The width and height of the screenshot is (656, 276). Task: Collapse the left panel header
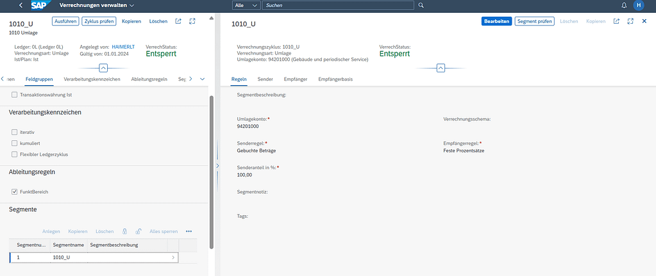point(104,68)
